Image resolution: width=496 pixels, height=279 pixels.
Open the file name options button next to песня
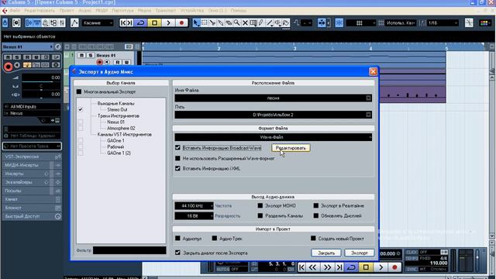click(x=369, y=98)
